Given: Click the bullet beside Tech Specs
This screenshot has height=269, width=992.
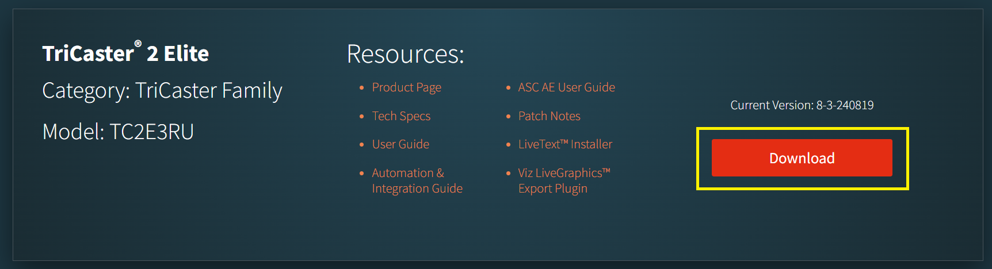Looking at the screenshot, I should [x=361, y=117].
